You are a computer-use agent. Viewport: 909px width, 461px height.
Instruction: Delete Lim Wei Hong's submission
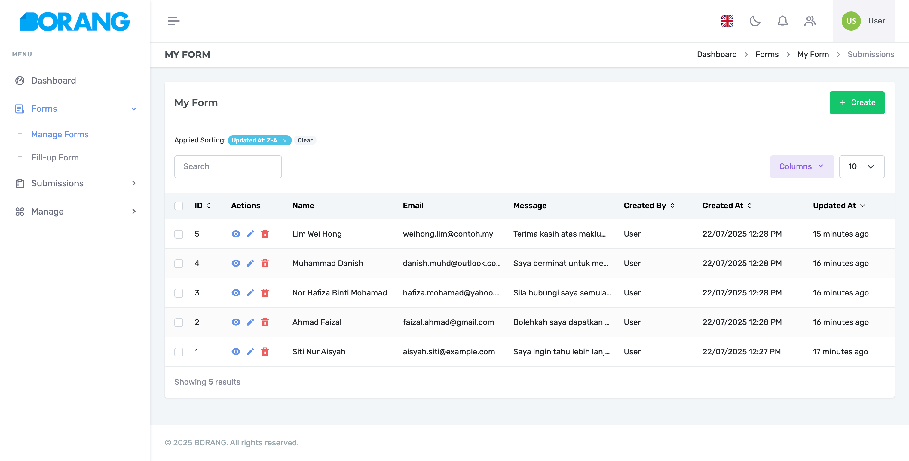click(x=265, y=234)
